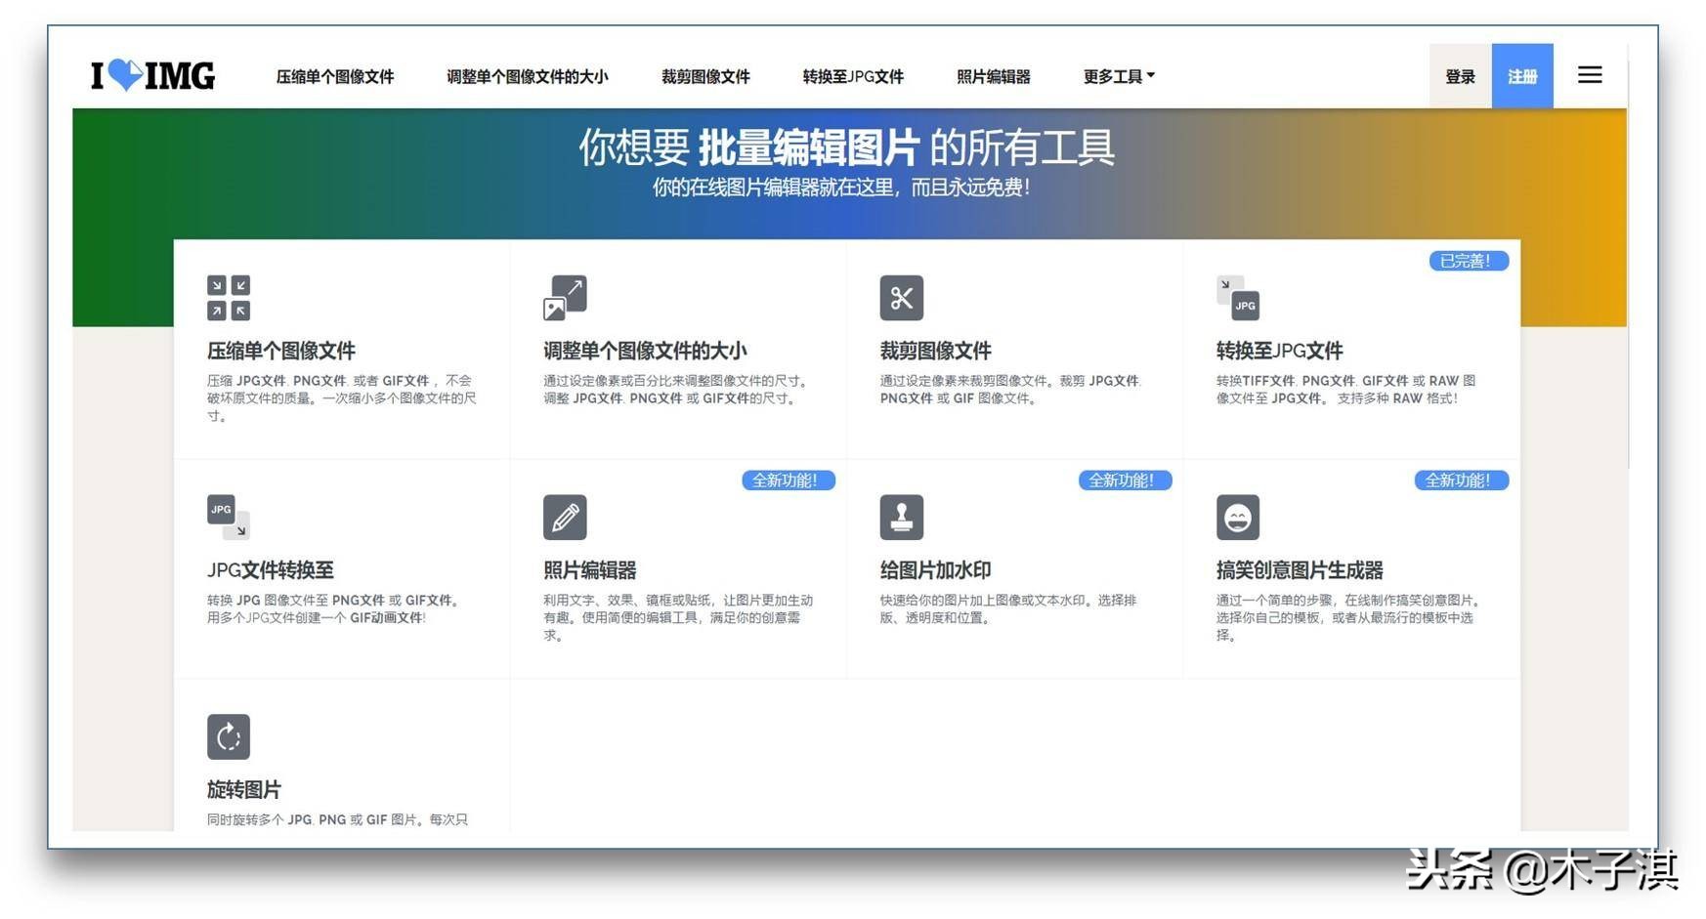1706x919 pixels.
Task: Select the scissors crop icon
Action: pyautogui.click(x=902, y=298)
